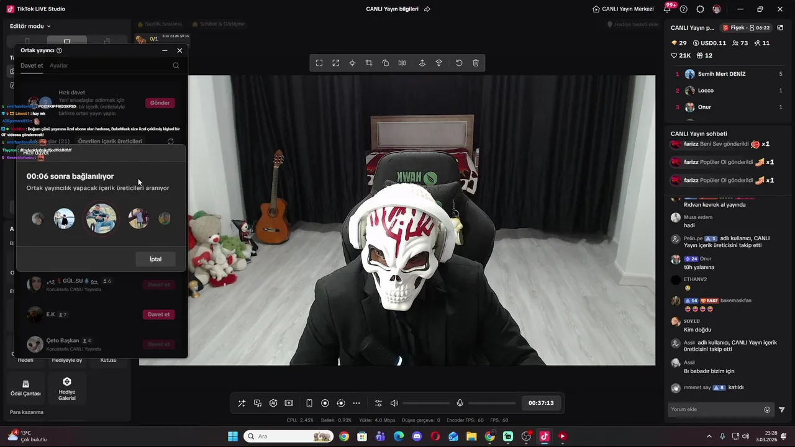Click the Gönder button for Hızlı davet
Viewport: 795px width, 447px height.
(x=160, y=103)
